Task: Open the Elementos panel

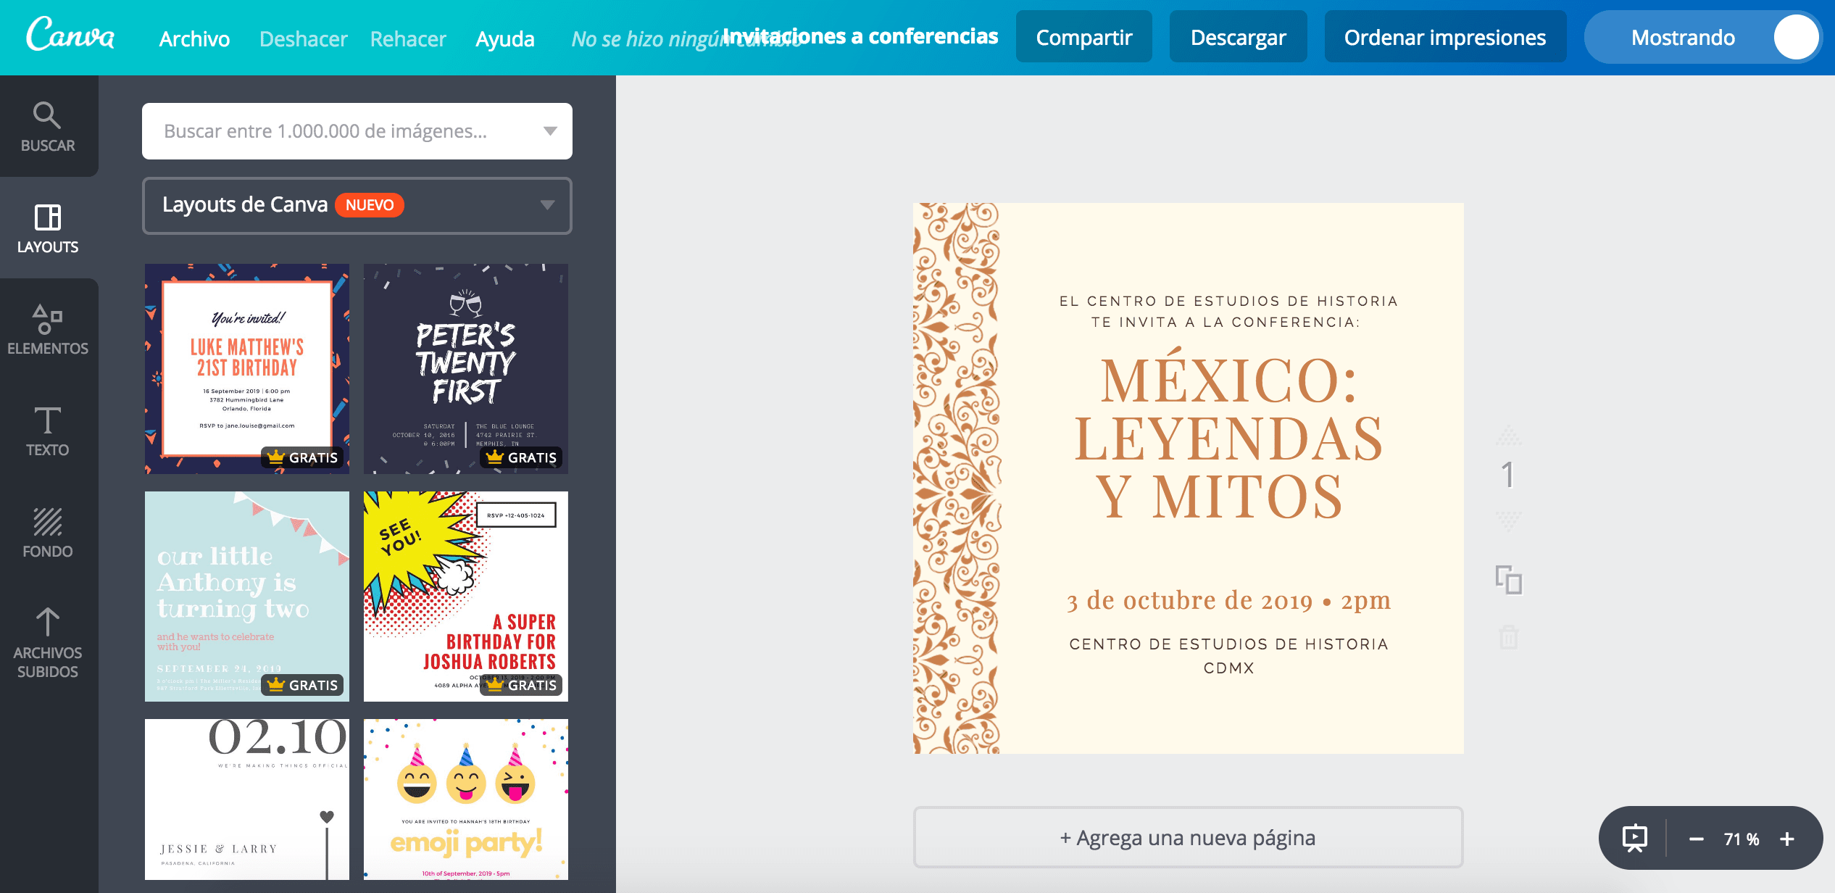Action: [48, 329]
